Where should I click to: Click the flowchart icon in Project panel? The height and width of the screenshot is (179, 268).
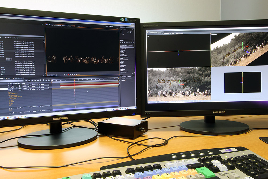44,41
